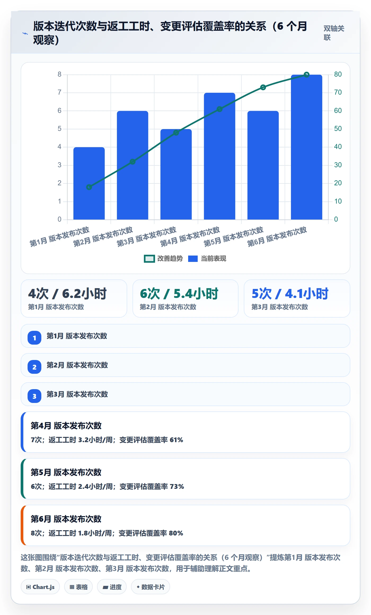Click the 双轴关联 badge in the header
The image size is (371, 615).
pyautogui.click(x=334, y=33)
